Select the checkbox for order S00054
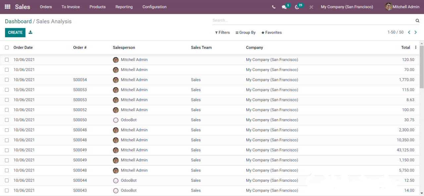The image size is (424, 196). pyautogui.click(x=7, y=80)
